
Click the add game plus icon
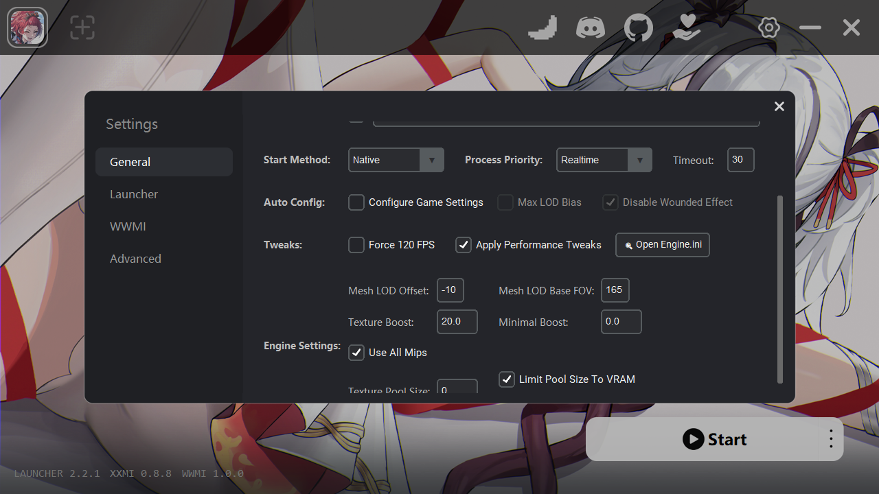(x=82, y=27)
